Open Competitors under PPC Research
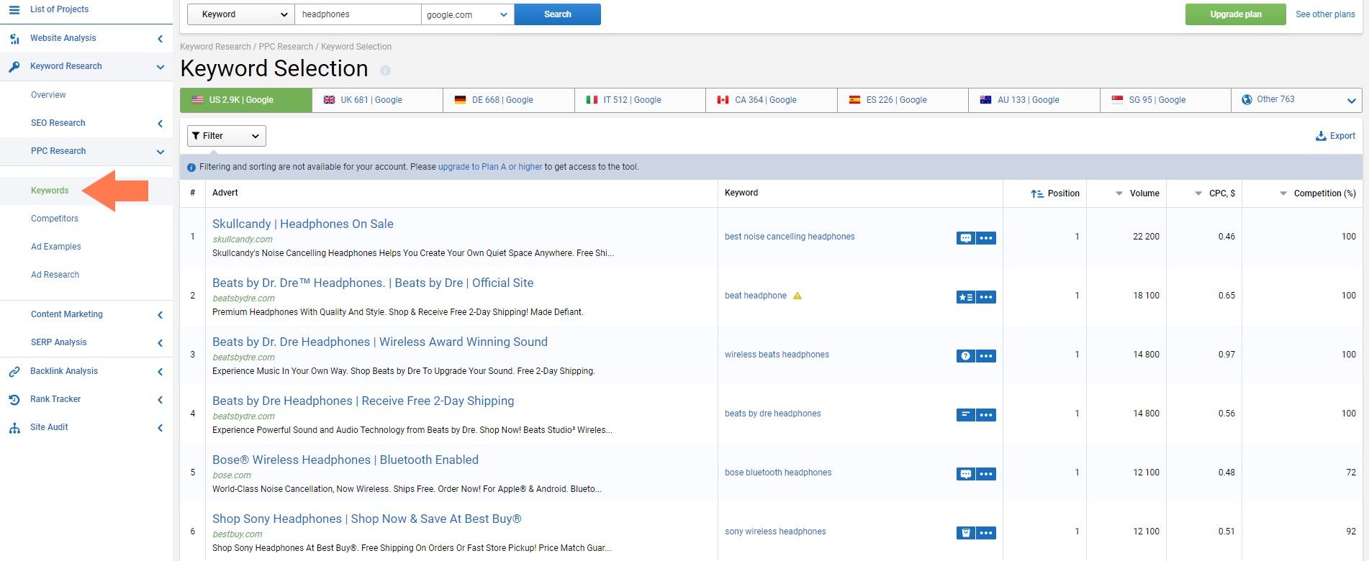 pyautogui.click(x=55, y=219)
